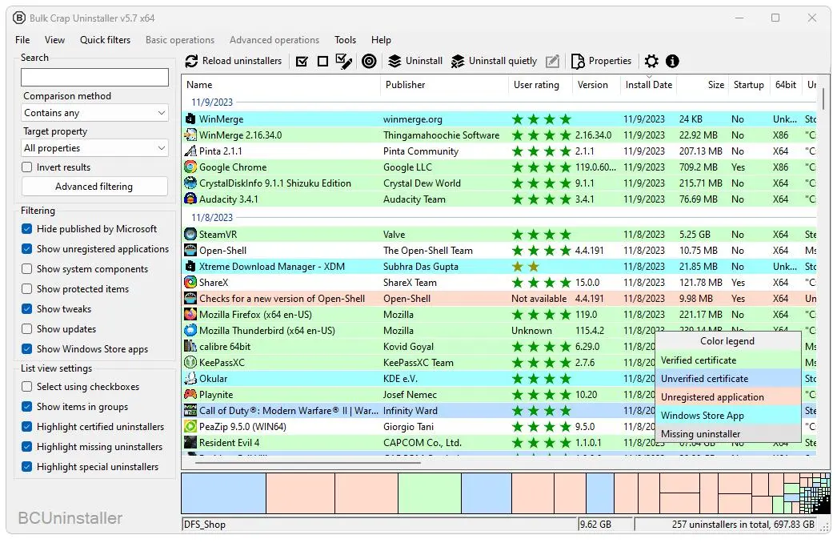Sort by the Publisher column header

click(444, 85)
